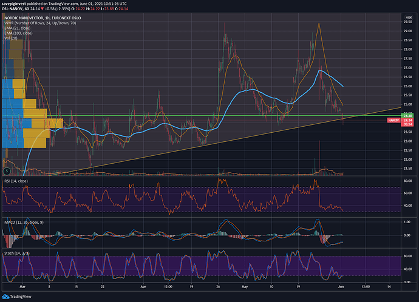This screenshot has height=302, width=419.
Task: Click the green 24.40 price label
Action: 407,116
